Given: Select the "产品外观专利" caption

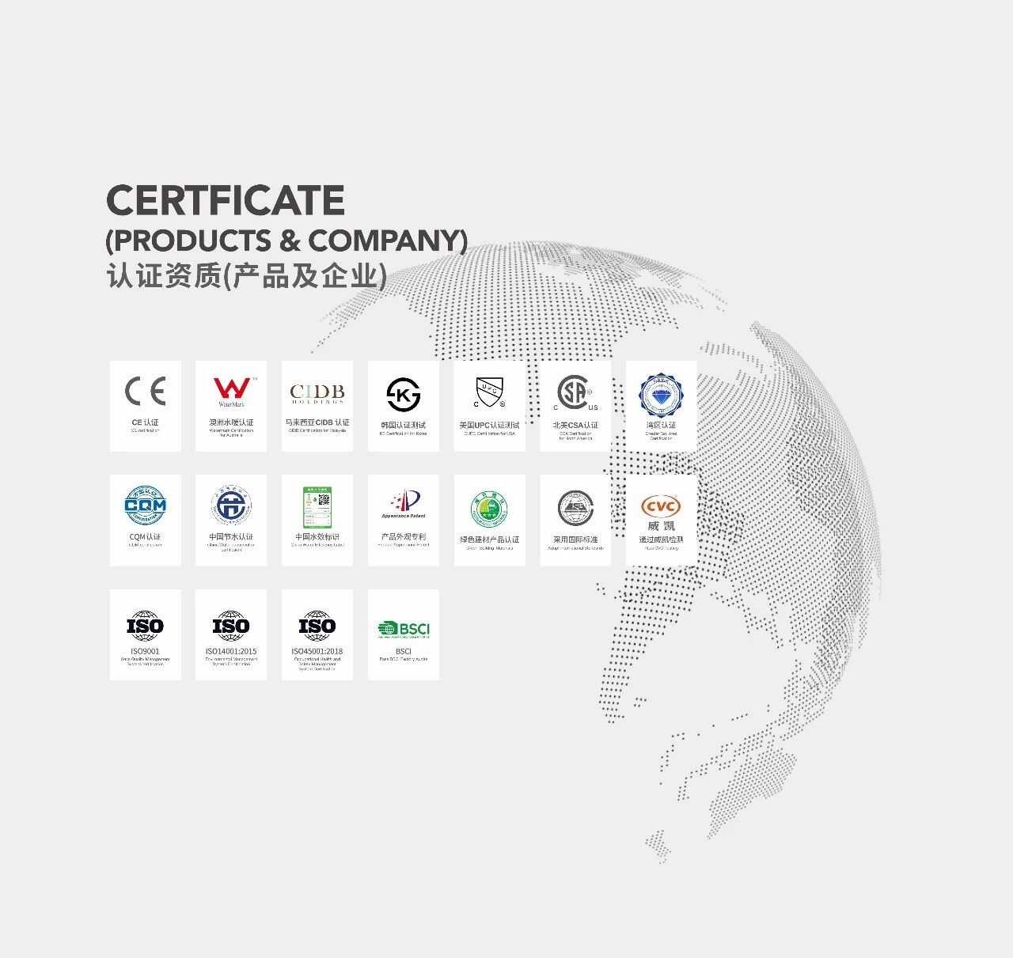Looking at the screenshot, I should pyautogui.click(x=404, y=536).
